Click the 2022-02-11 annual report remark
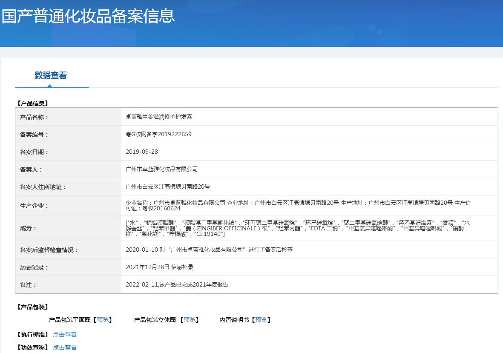Viewport: 503px width, 353px height. [177, 284]
